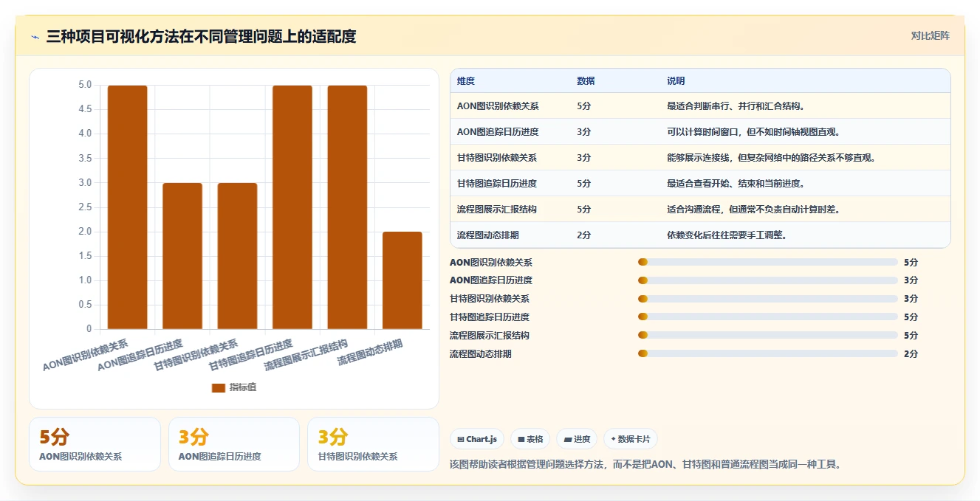Click the 5.0 tick on the chart's y-axis
The width and height of the screenshot is (980, 501).
[x=85, y=86]
